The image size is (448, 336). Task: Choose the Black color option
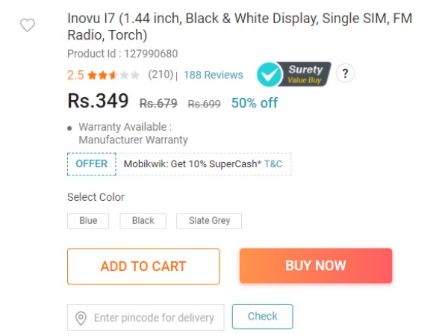(x=143, y=221)
